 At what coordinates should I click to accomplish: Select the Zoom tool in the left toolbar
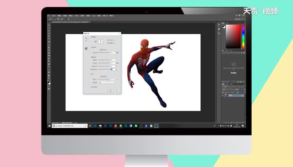pos(49,78)
